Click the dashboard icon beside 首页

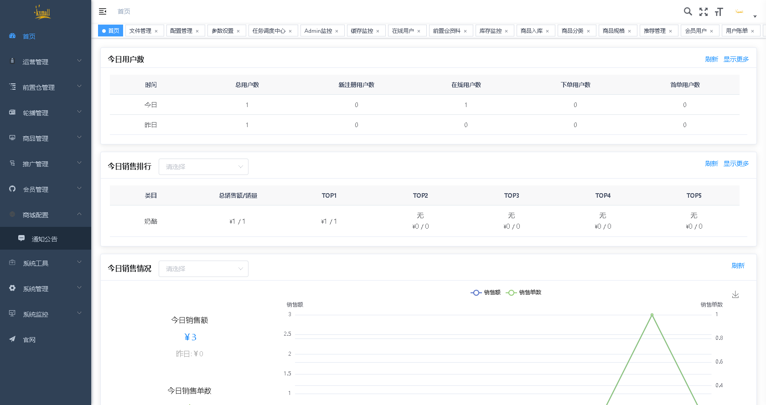pyautogui.click(x=12, y=36)
